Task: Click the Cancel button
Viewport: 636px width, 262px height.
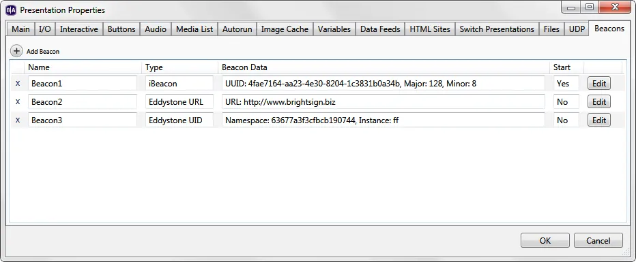Action: (598, 241)
